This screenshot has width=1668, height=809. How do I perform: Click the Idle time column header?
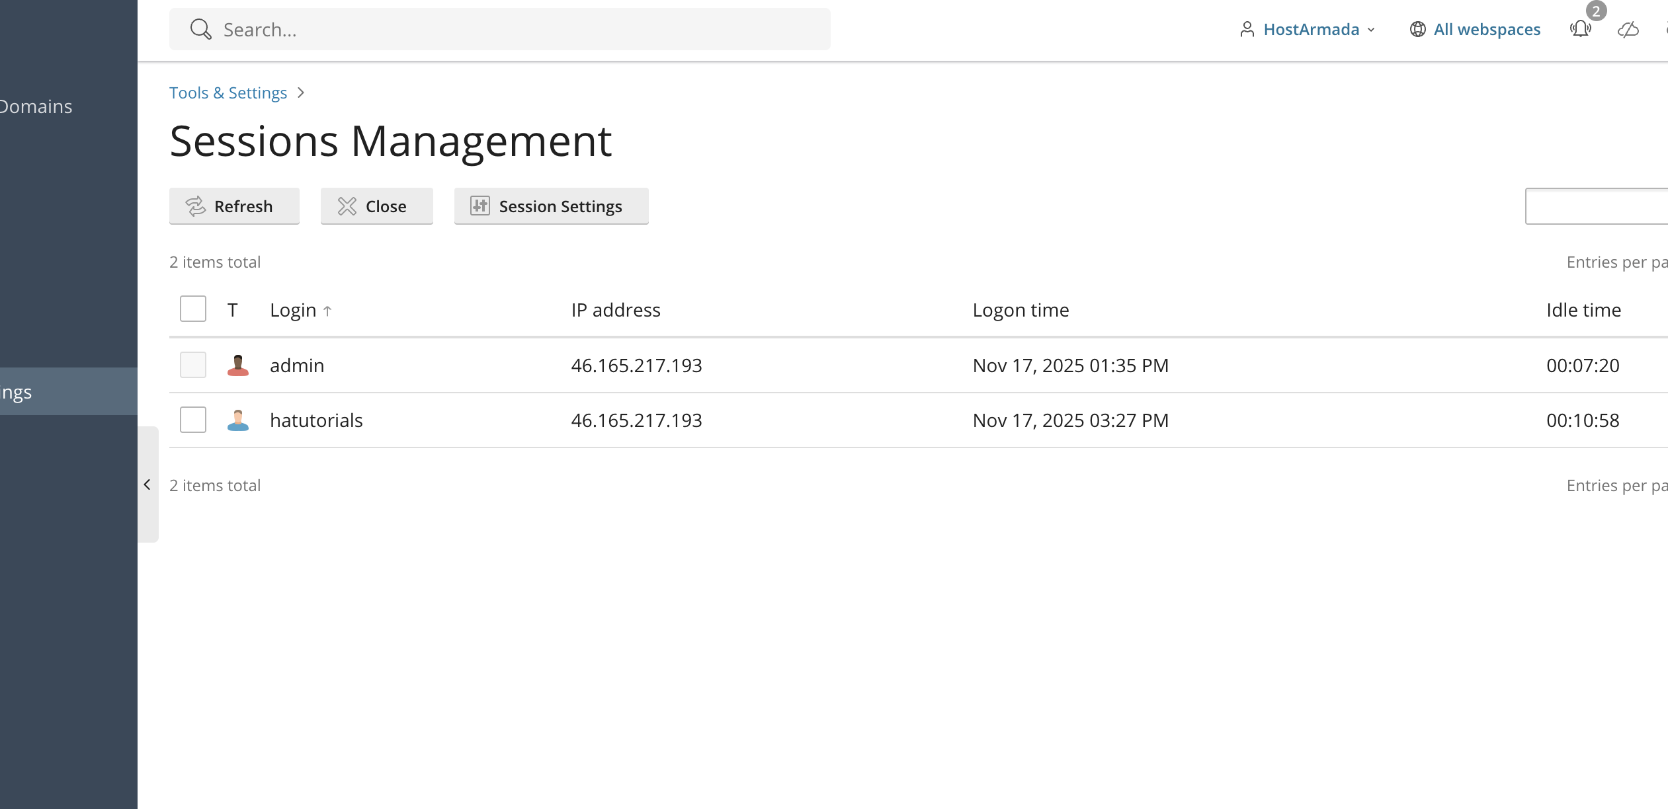(1583, 310)
